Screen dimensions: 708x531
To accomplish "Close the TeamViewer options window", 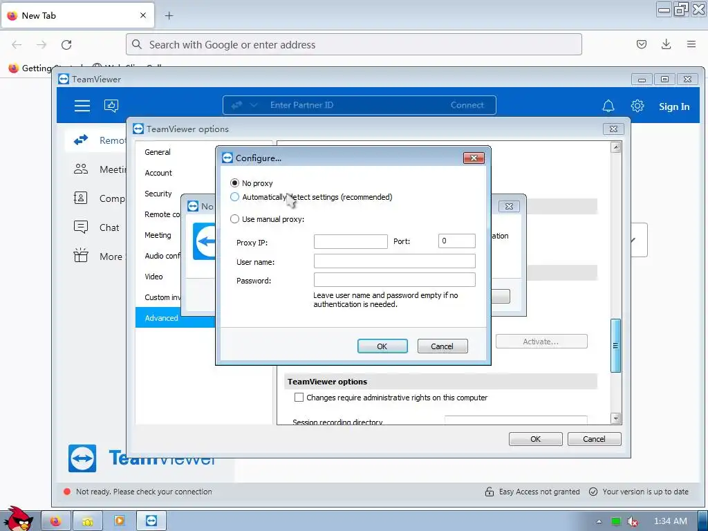I will (x=613, y=129).
